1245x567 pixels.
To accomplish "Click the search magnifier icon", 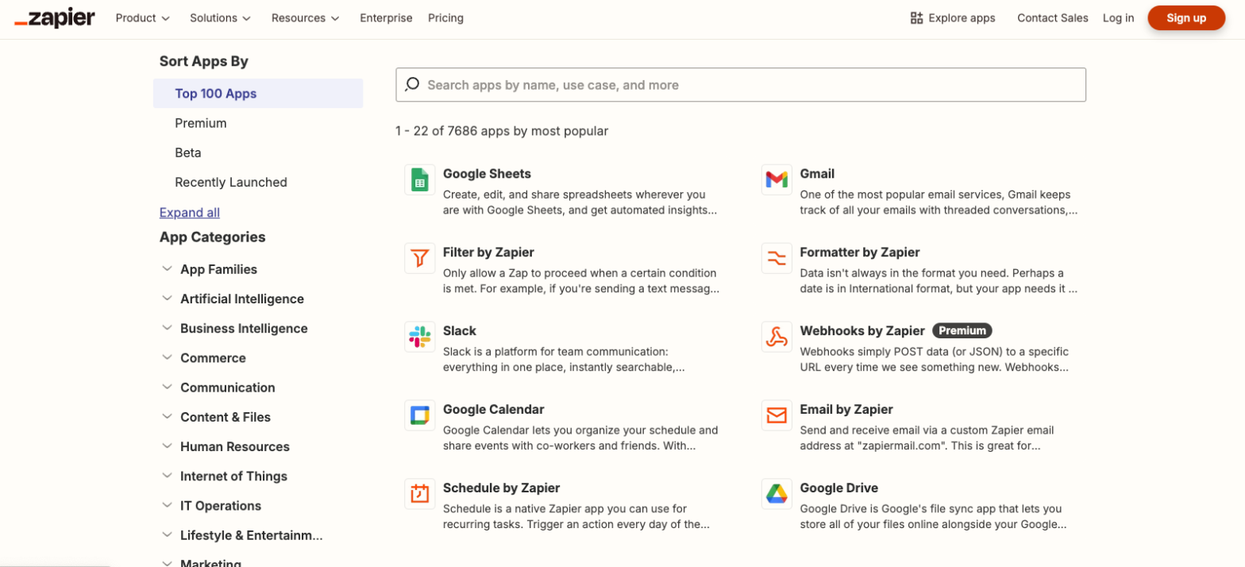I will click(x=412, y=85).
